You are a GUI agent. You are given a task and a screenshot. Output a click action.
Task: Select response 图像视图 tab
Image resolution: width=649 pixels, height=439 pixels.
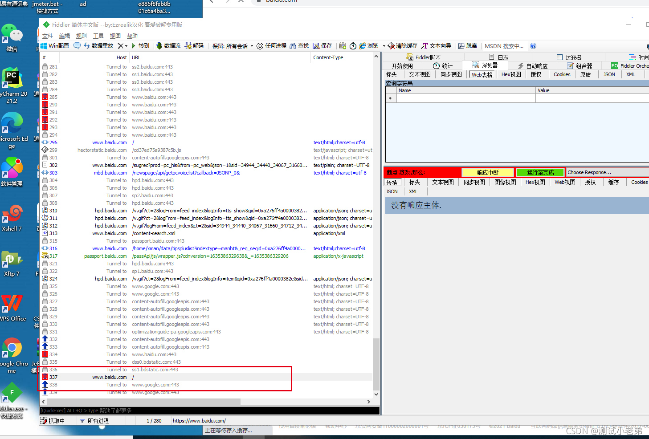(x=505, y=182)
